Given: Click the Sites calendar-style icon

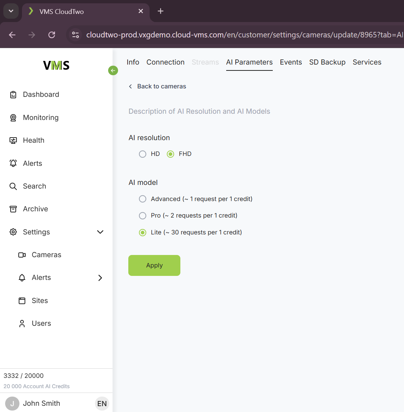Looking at the screenshot, I should pyautogui.click(x=22, y=301).
